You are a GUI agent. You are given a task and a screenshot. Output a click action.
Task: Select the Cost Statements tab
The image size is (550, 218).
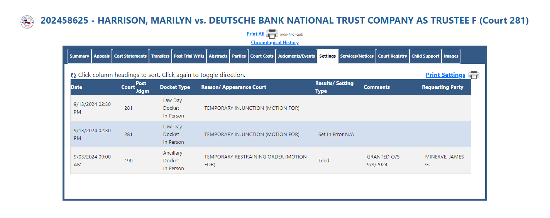130,56
